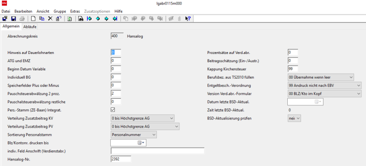Click the greyed group copy icon
Viewport: 366px width, 166px height.
[126, 19]
